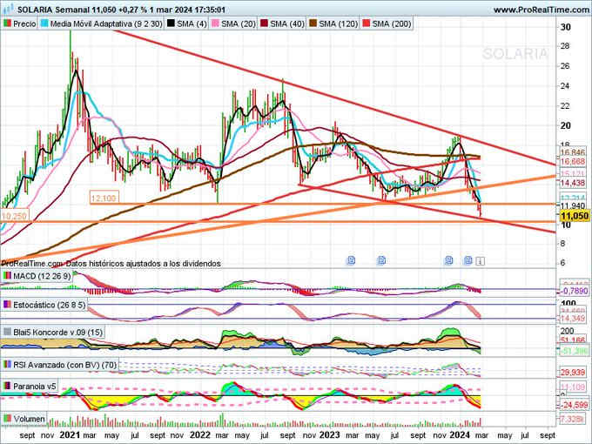Image resolution: width=592 pixels, height=444 pixels.
Task: Click the 20 label on price axis
Action: [566, 125]
